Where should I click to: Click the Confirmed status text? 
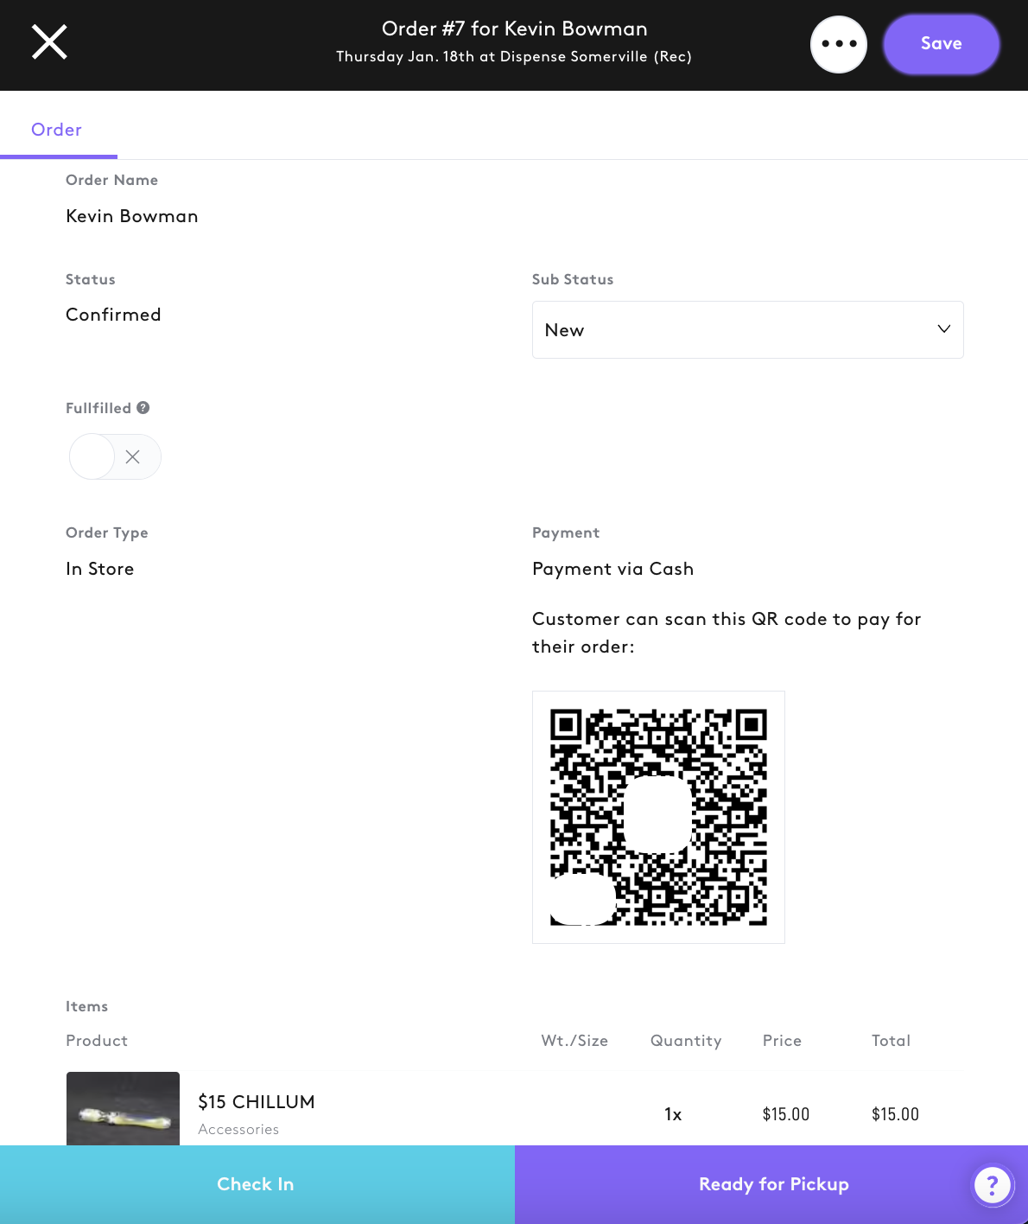tap(113, 315)
